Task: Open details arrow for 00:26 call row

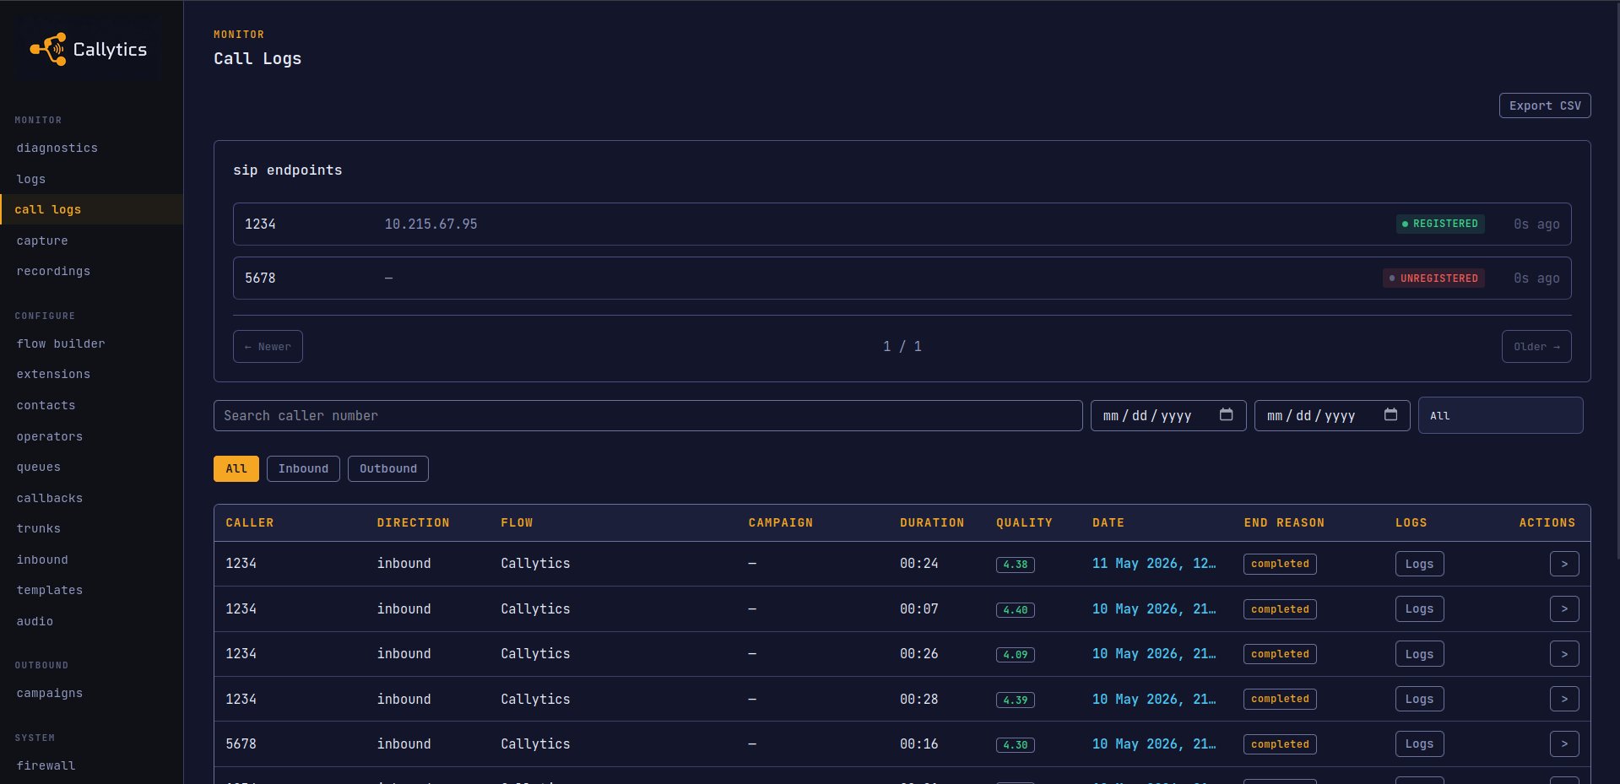Action: [x=1564, y=654]
